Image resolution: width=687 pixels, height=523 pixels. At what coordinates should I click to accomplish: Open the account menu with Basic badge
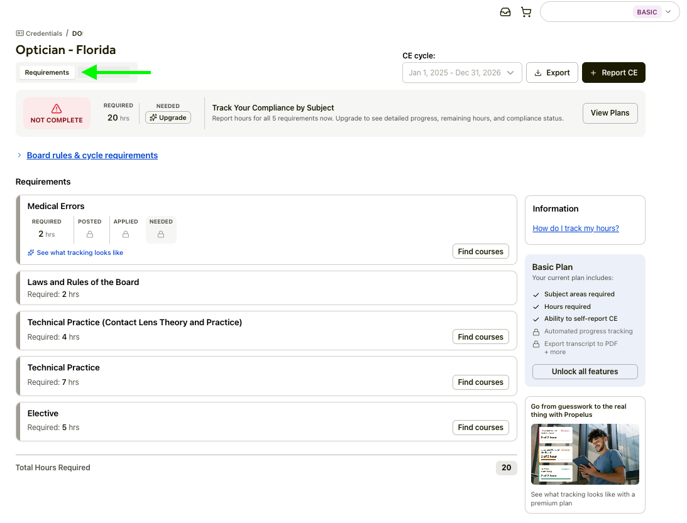(x=609, y=12)
